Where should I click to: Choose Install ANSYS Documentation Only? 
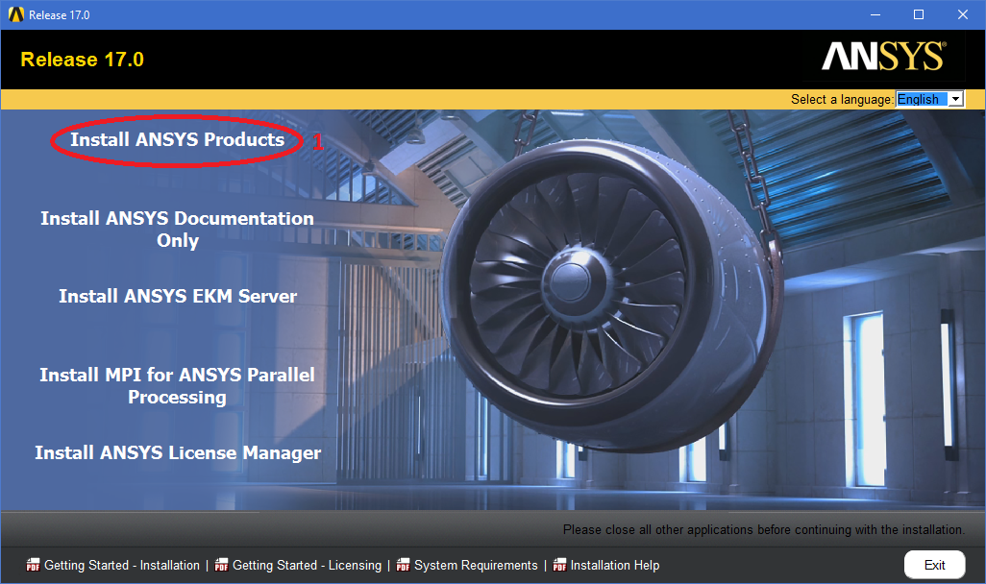pos(177,230)
